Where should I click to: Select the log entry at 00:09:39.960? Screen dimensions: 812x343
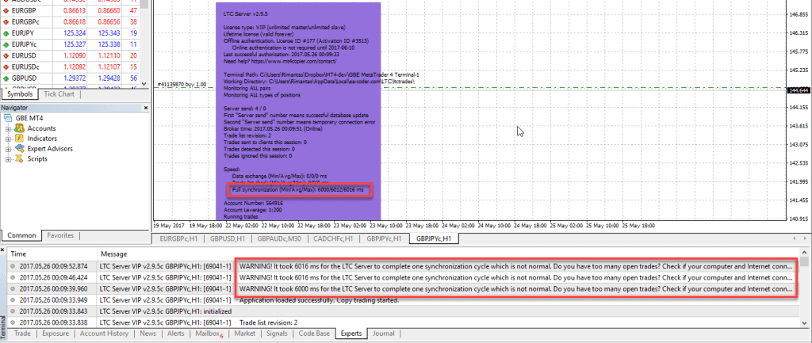click(x=404, y=288)
